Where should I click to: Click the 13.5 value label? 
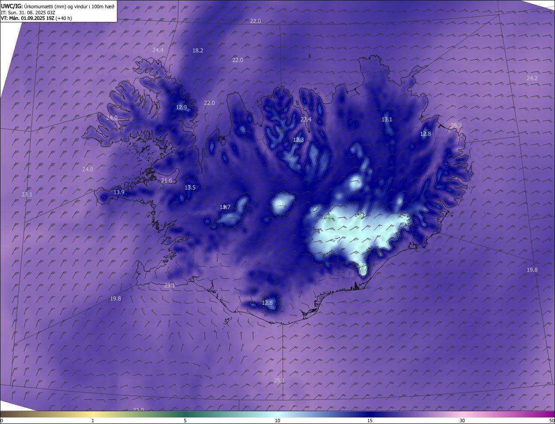190,188
